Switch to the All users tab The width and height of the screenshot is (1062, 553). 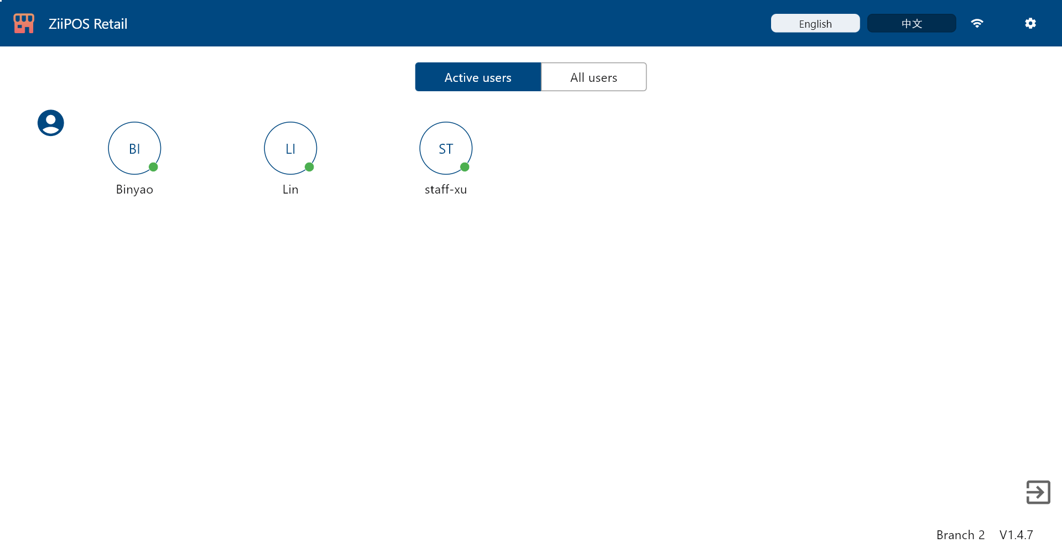point(594,77)
